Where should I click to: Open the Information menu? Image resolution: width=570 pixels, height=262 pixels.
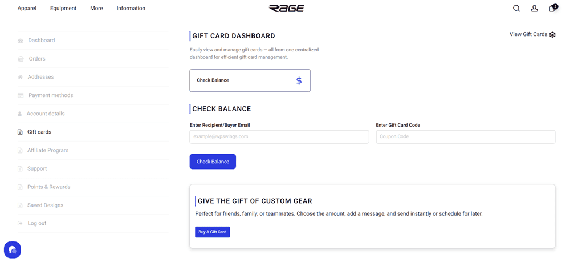tap(131, 9)
